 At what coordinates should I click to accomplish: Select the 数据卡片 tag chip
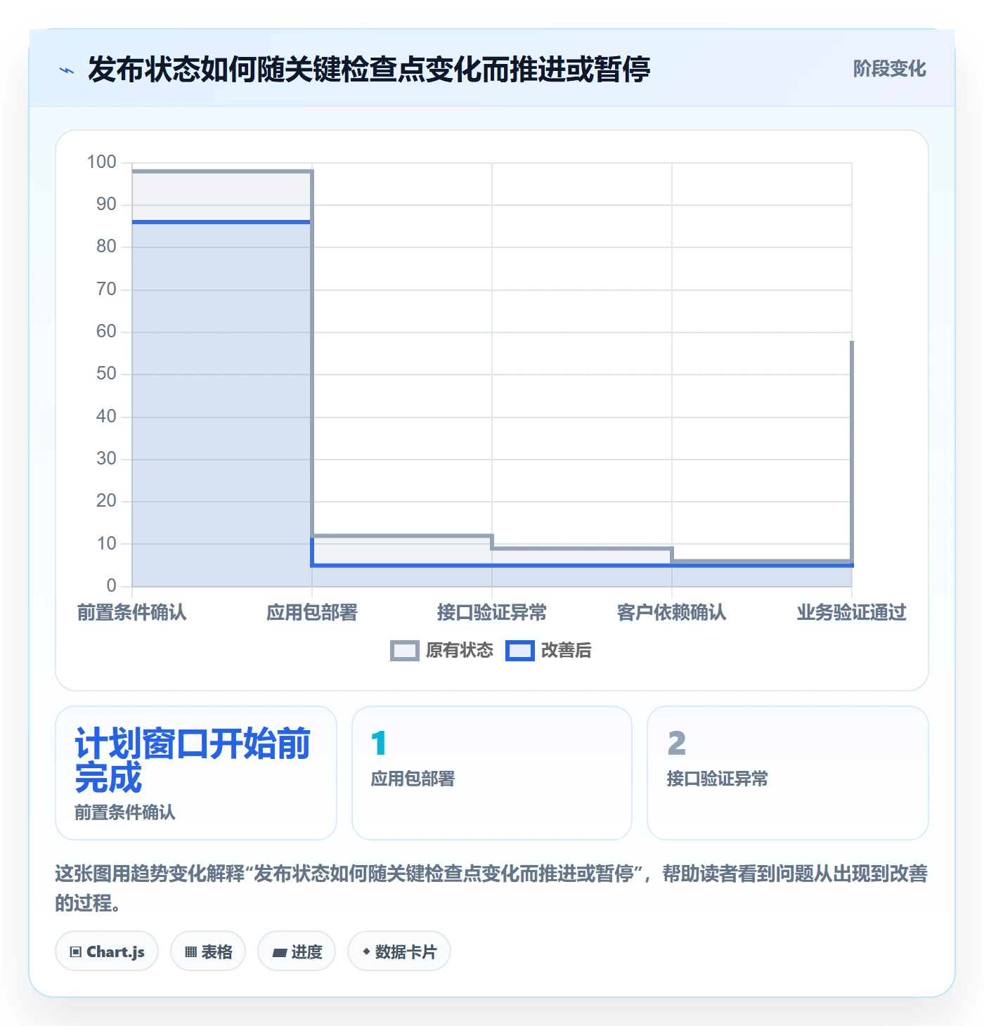coord(399,952)
